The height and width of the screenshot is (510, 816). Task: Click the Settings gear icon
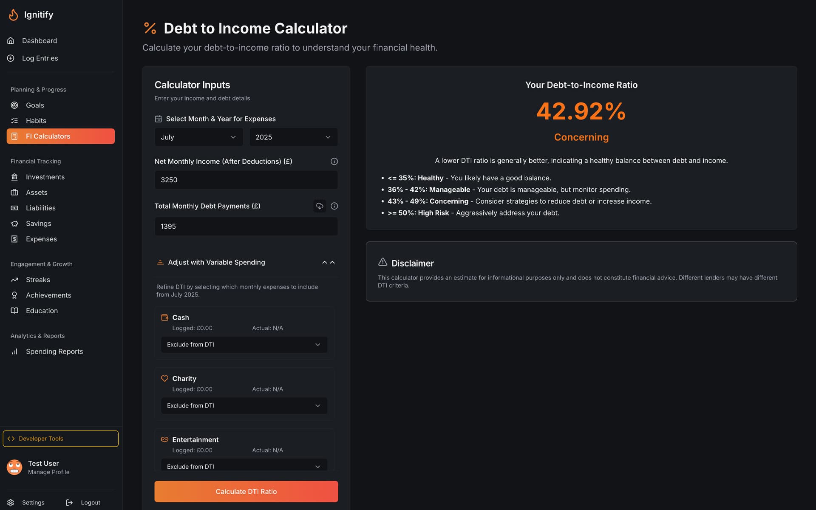click(11, 502)
